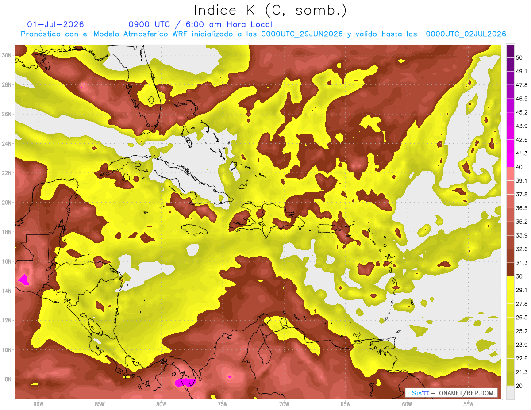Select the date text '01-Jul-2026'
The image size is (531, 410).
click(x=55, y=24)
